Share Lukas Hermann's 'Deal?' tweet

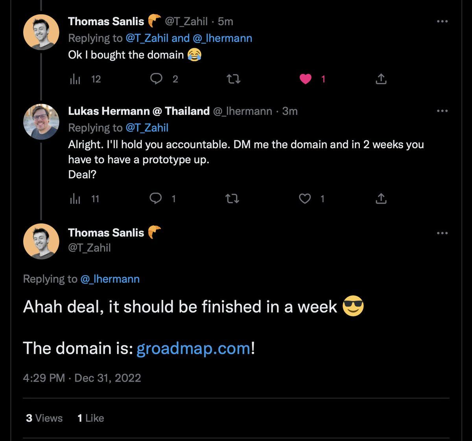point(381,198)
